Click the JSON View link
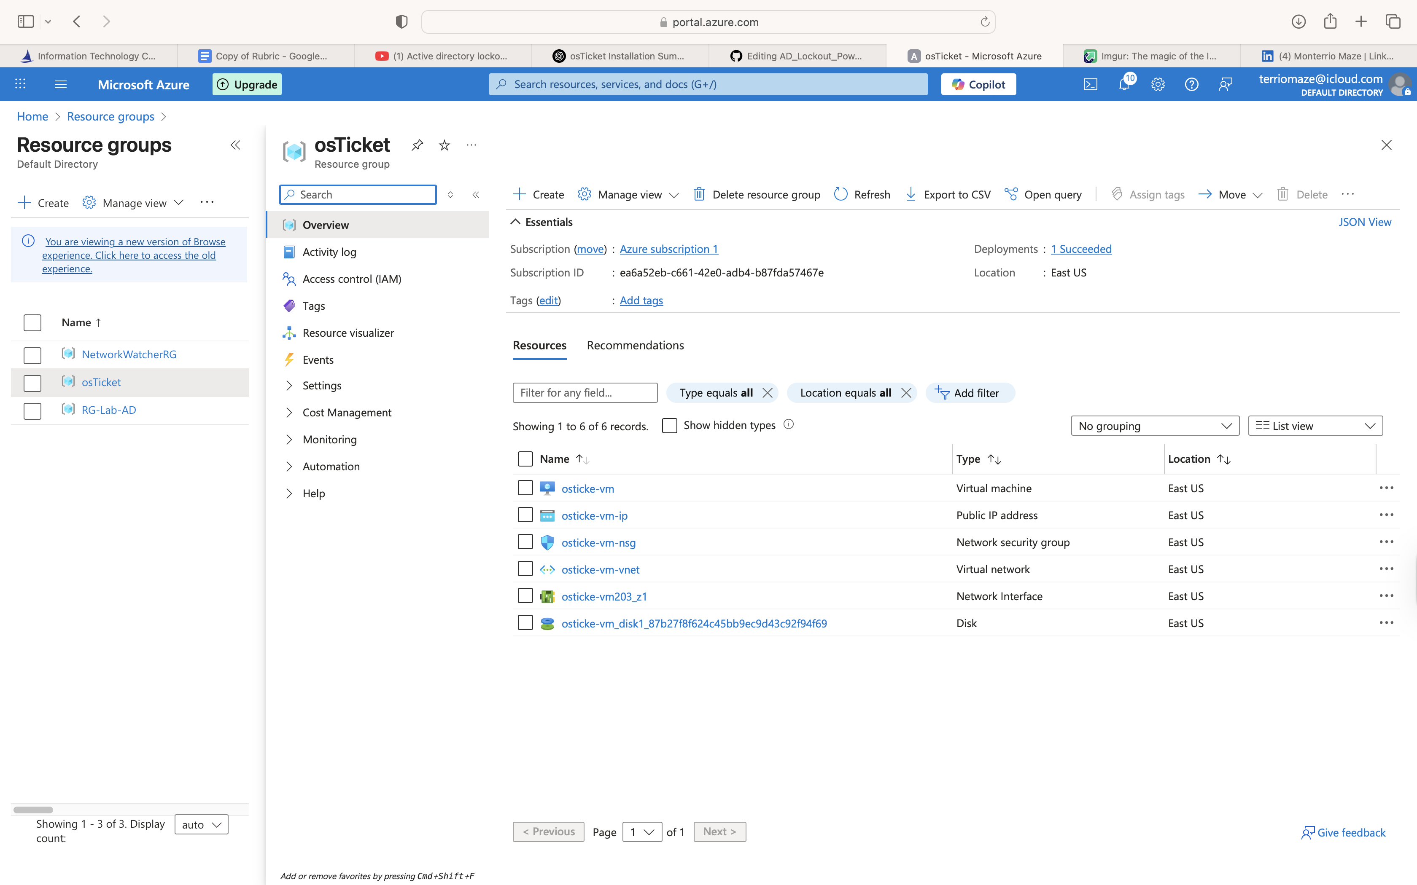 pos(1364,222)
